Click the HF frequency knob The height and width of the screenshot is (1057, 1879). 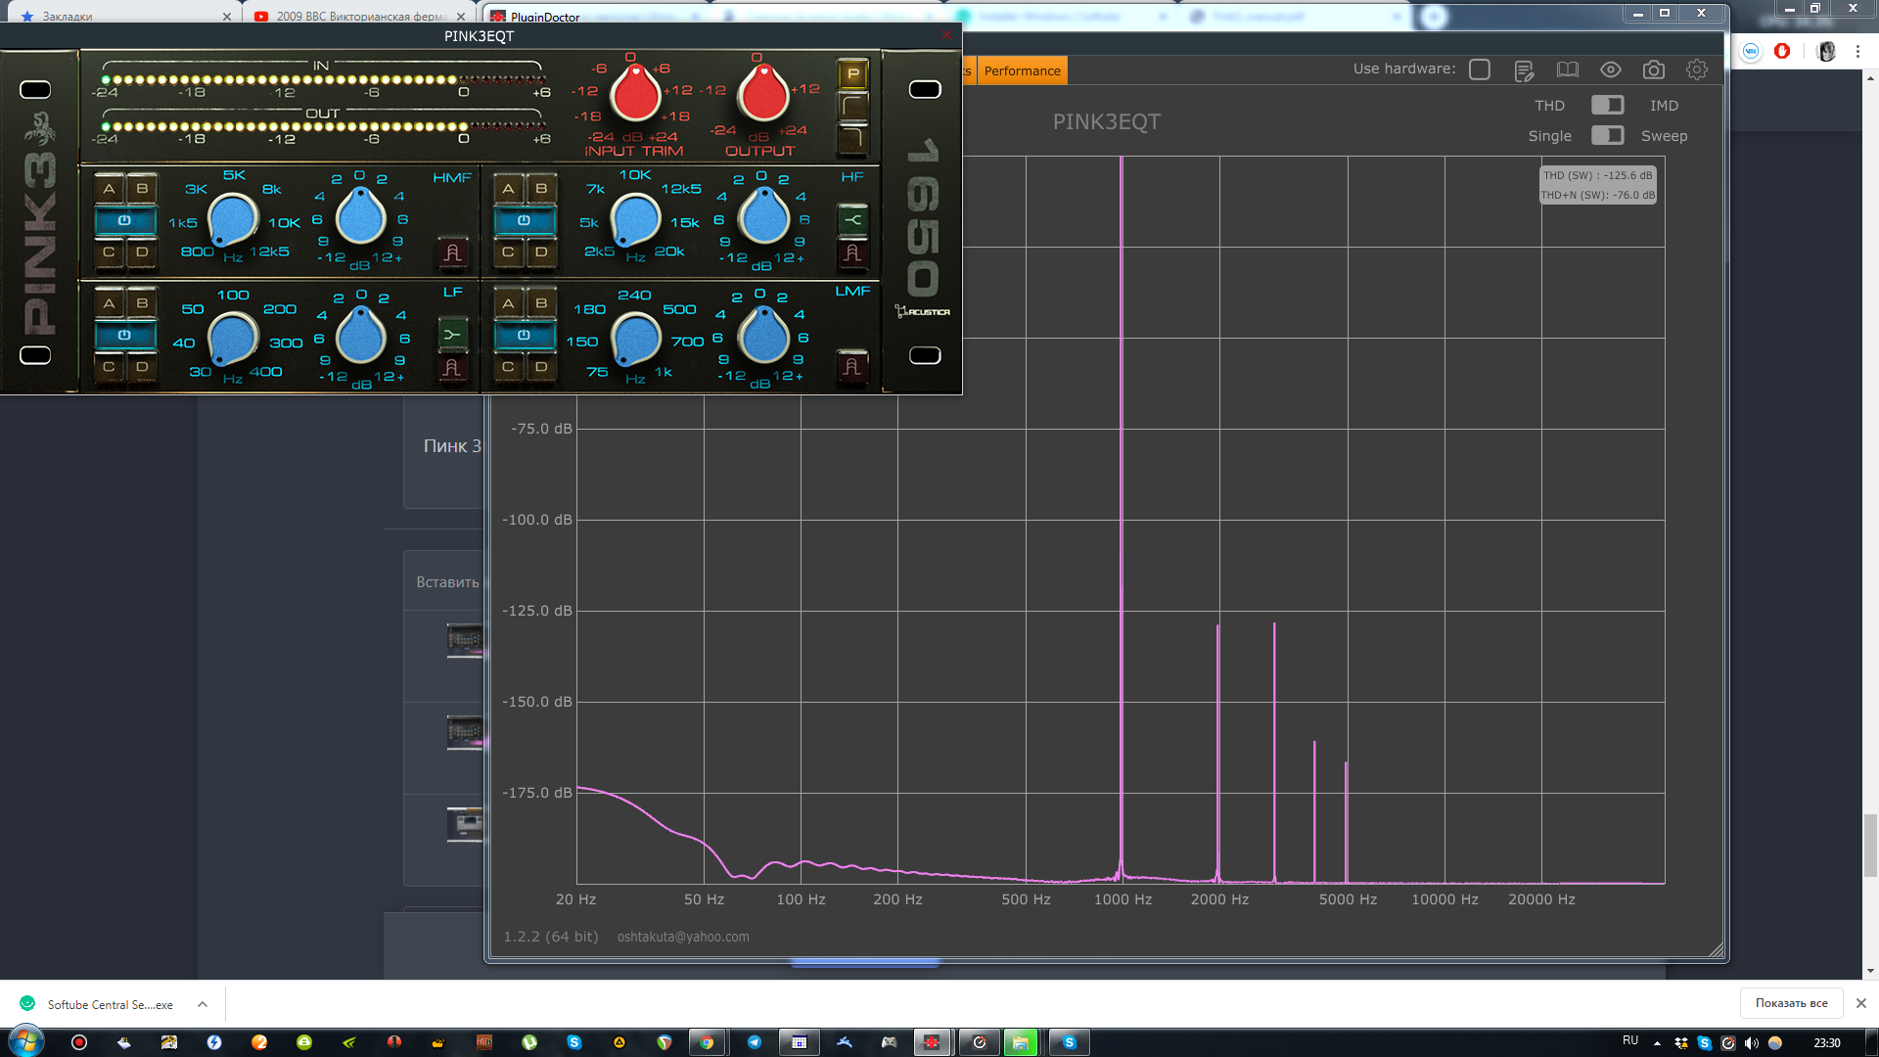(635, 220)
